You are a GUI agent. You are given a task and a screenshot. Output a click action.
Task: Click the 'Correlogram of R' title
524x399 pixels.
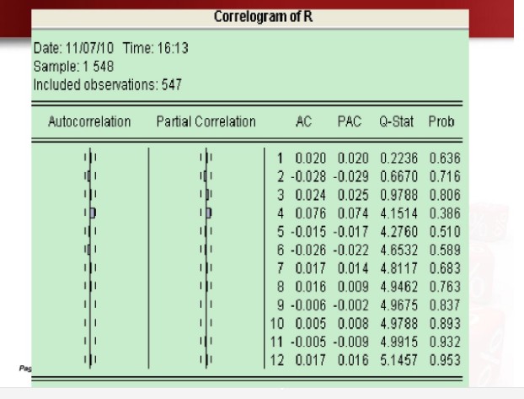(264, 17)
